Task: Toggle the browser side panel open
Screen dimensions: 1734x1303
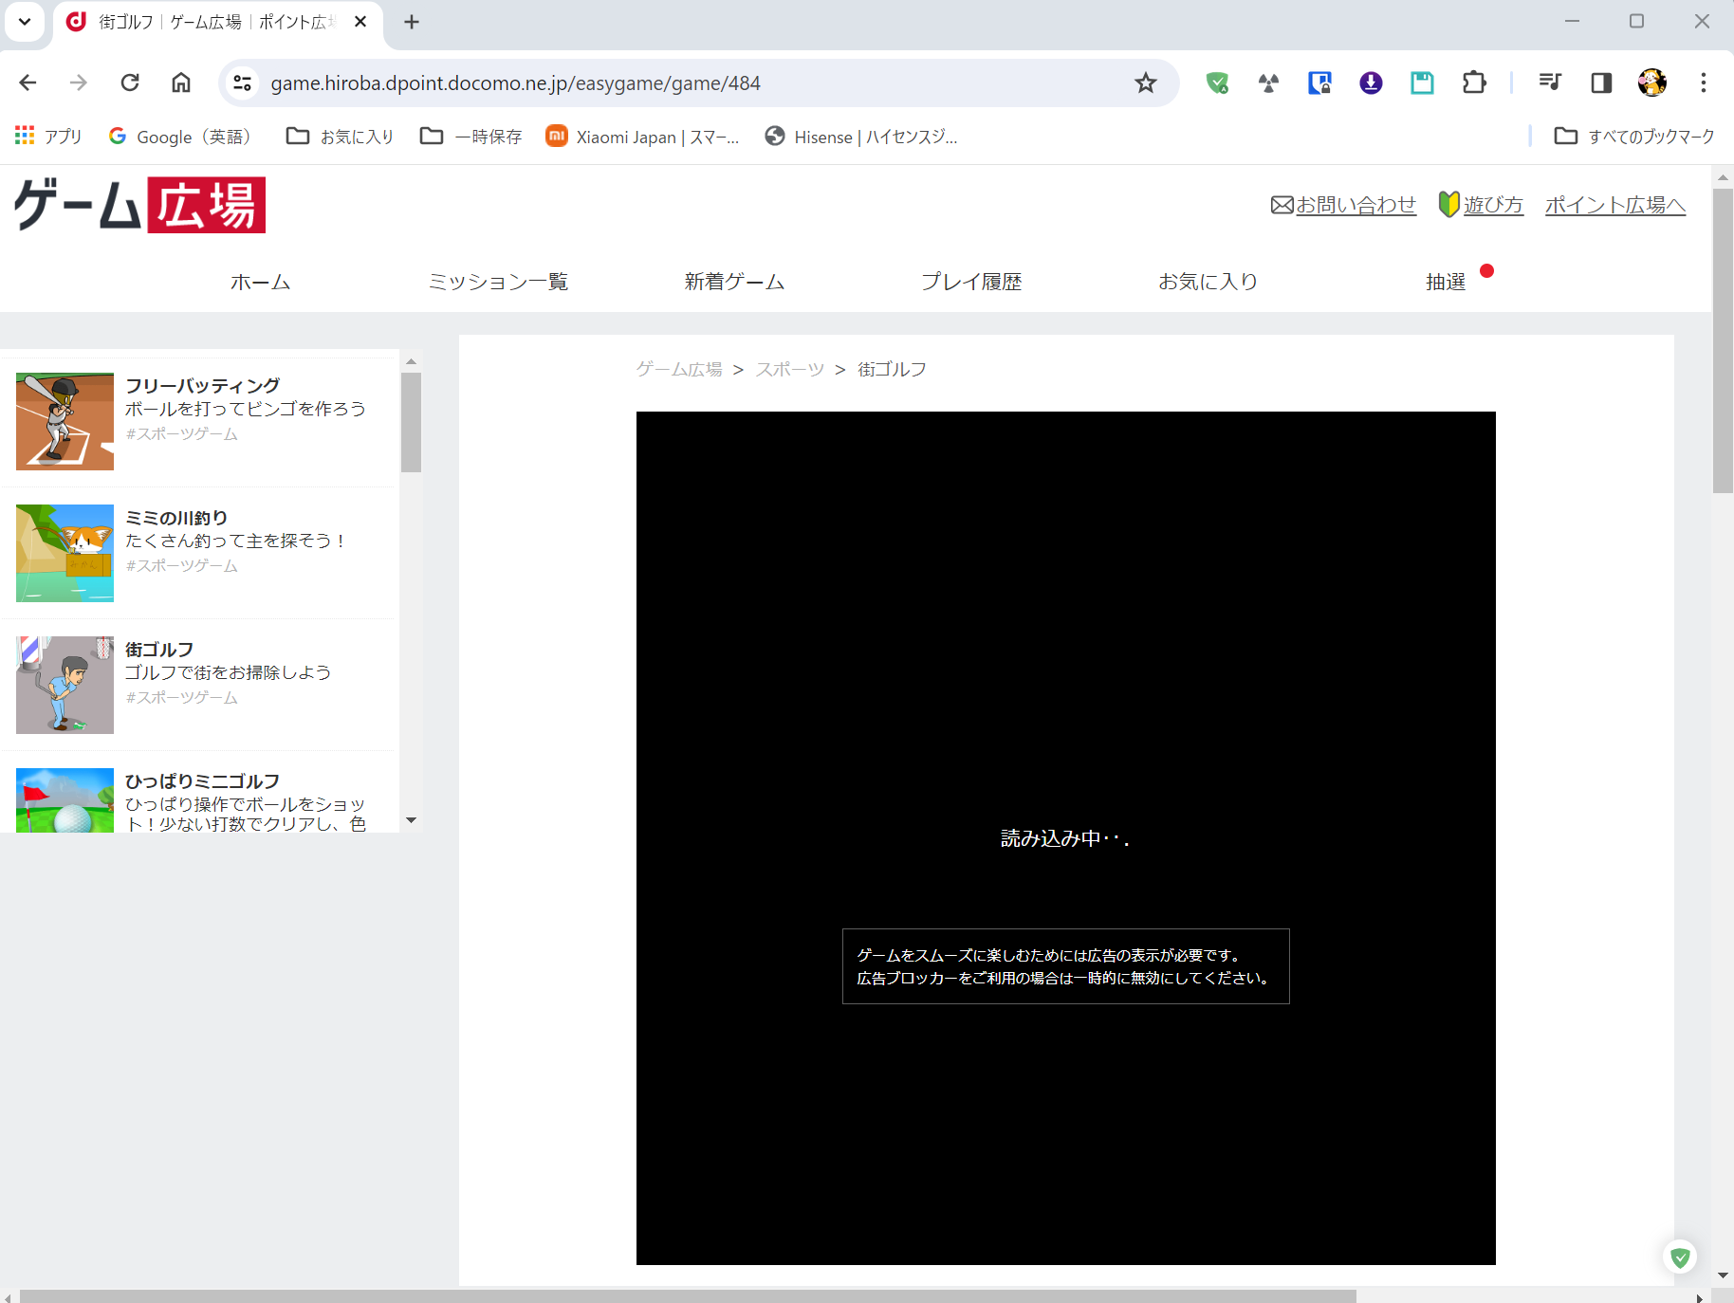Action: (1601, 83)
